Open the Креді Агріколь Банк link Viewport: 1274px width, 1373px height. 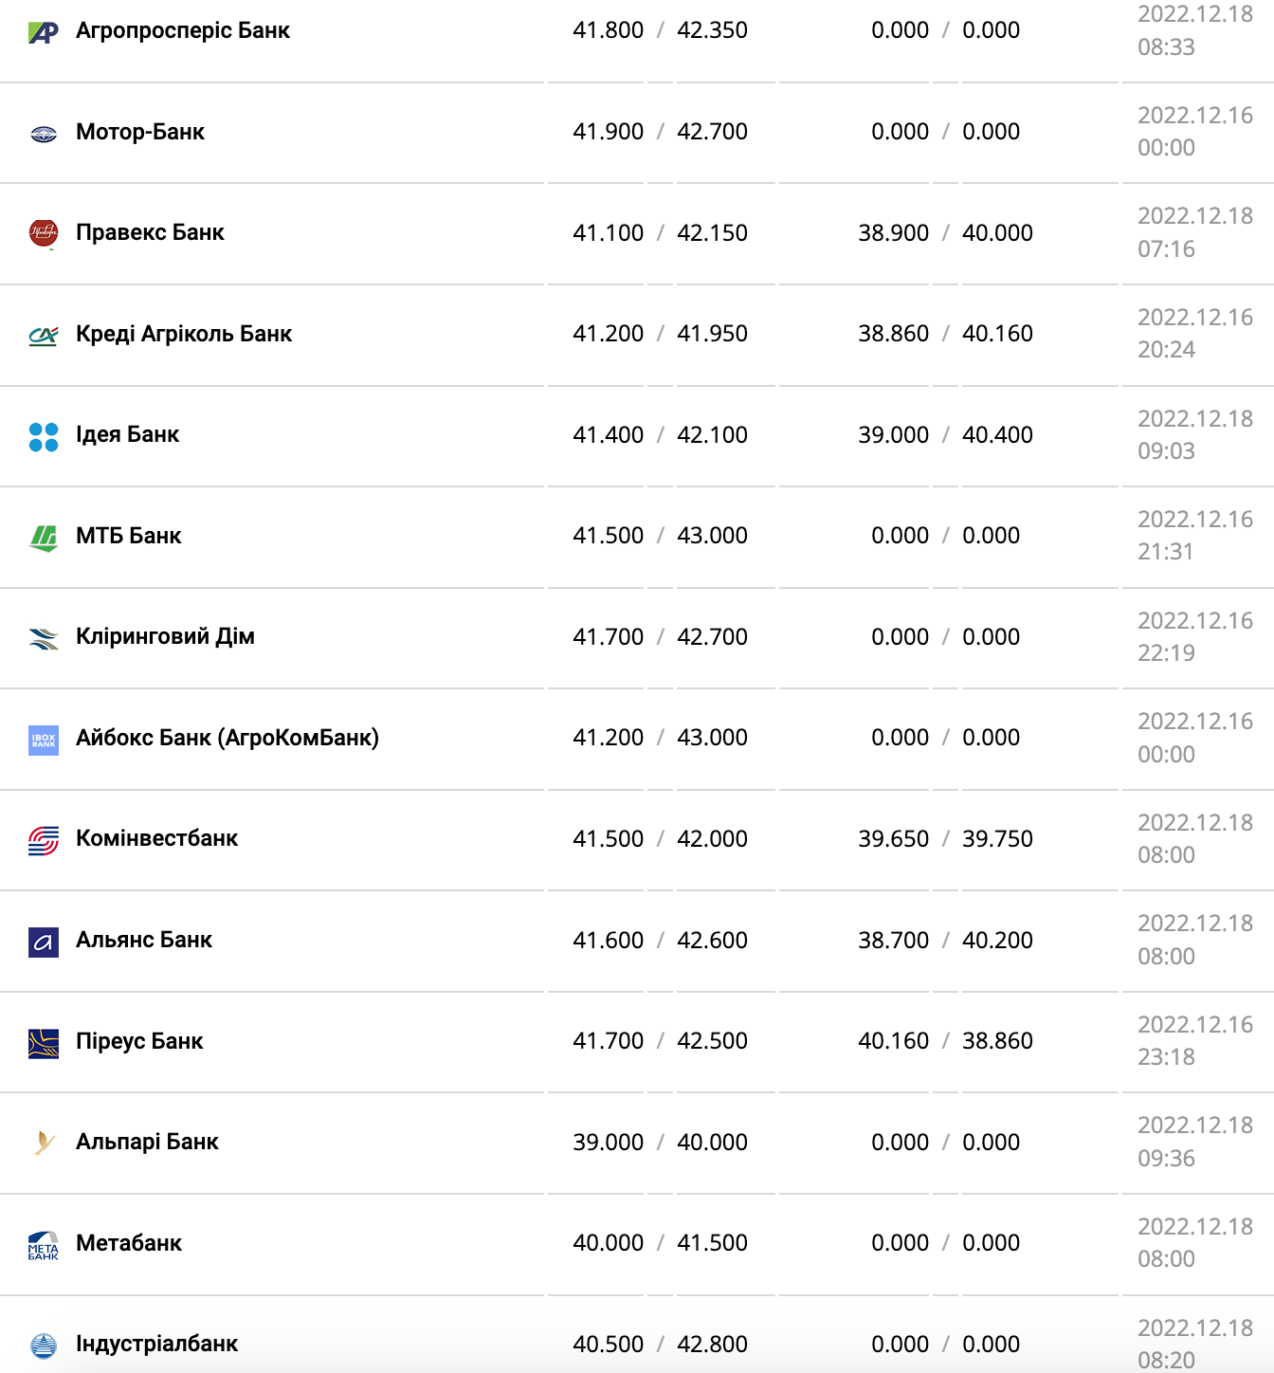coord(184,334)
